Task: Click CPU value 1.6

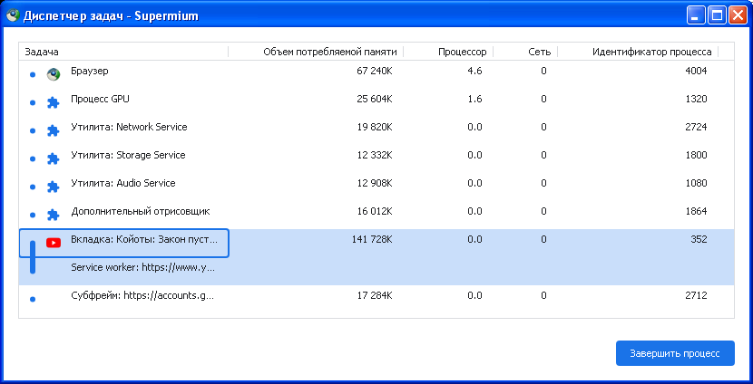Action: (474, 100)
